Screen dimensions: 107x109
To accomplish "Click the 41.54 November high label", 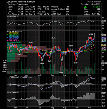I will coord(91,34).
